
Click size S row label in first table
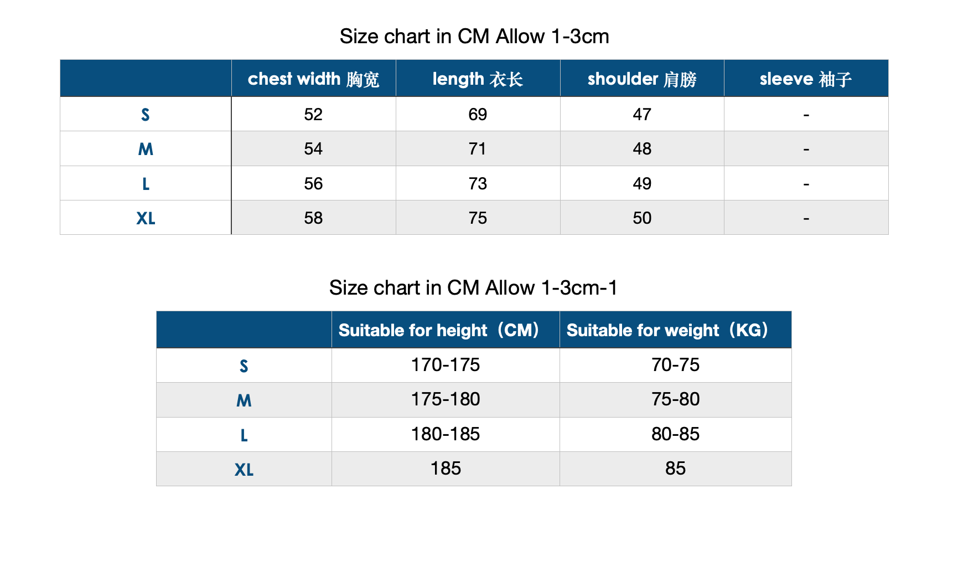[146, 115]
